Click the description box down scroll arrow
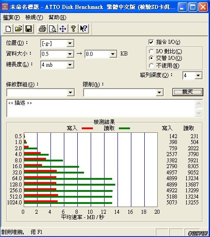The height and width of the screenshot is (237, 210). coord(198,113)
